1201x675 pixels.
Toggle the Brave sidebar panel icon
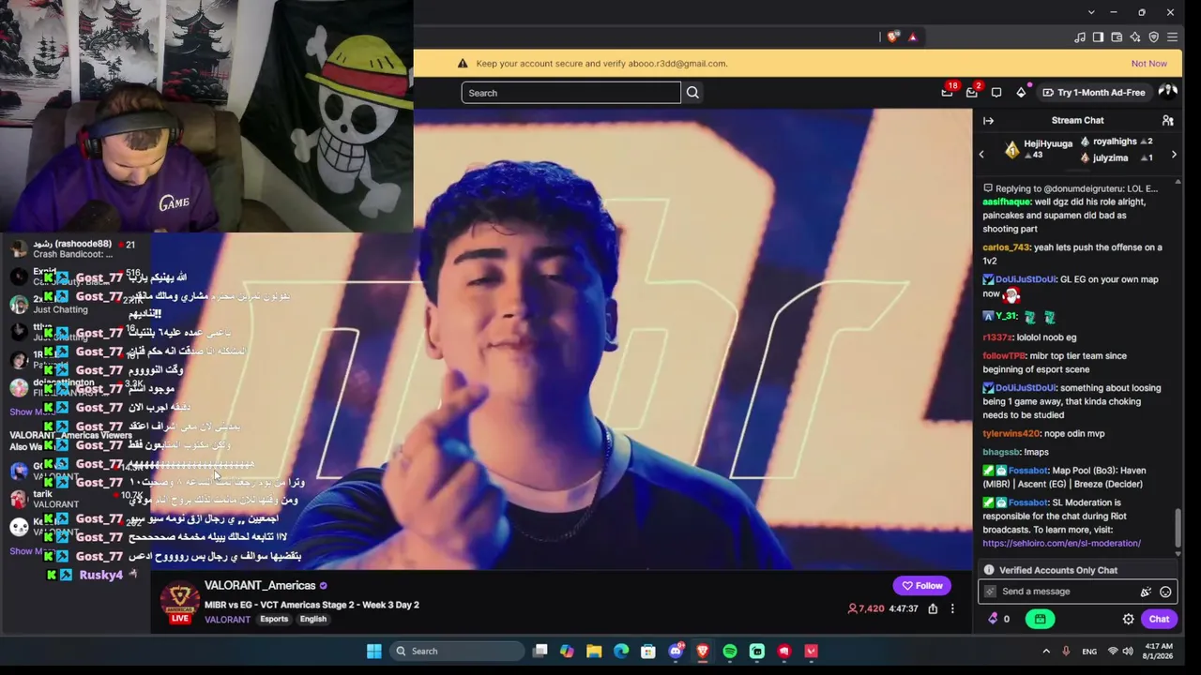[x=1098, y=37]
